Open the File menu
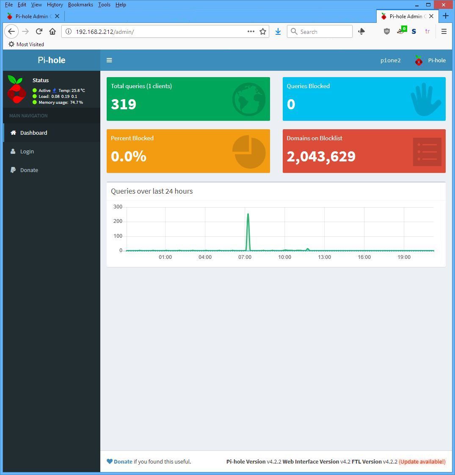Viewport: 455px width, 475px height. [9, 5]
